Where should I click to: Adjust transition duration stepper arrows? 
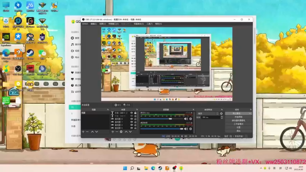tap(222, 117)
